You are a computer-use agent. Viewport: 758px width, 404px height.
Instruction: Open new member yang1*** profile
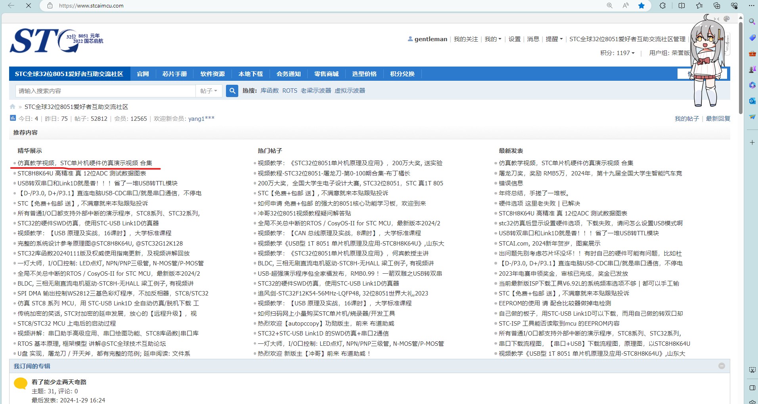201,118
